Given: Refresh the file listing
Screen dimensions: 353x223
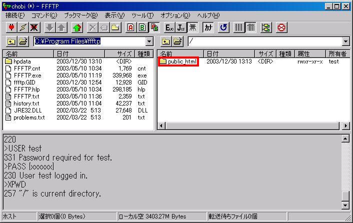Looking at the screenshot, I should [223, 27].
